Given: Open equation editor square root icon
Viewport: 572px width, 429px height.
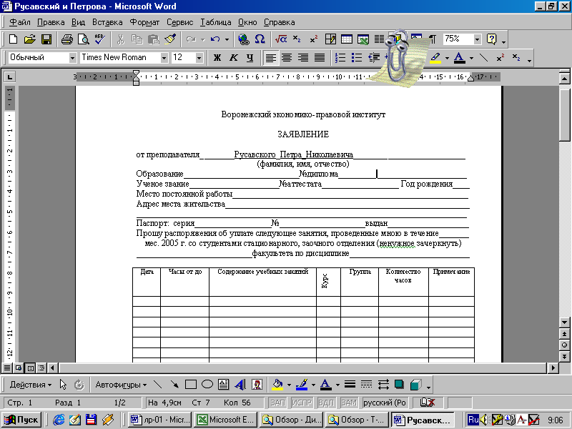Looking at the screenshot, I should tap(280, 39).
